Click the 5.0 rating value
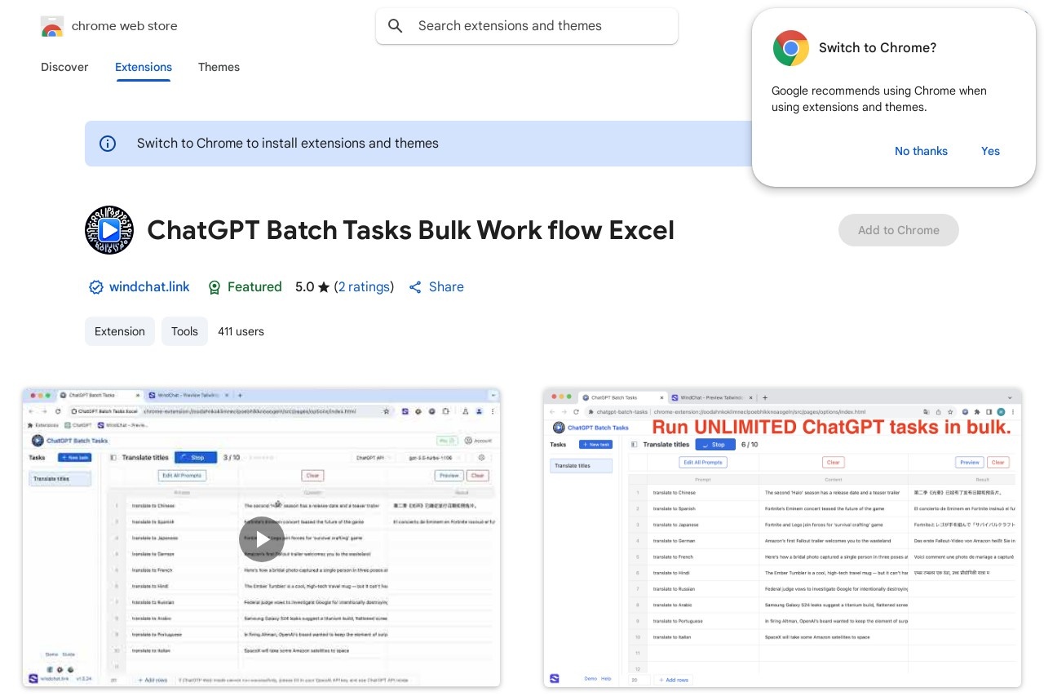Image resolution: width=1044 pixels, height=696 pixels. 304,287
